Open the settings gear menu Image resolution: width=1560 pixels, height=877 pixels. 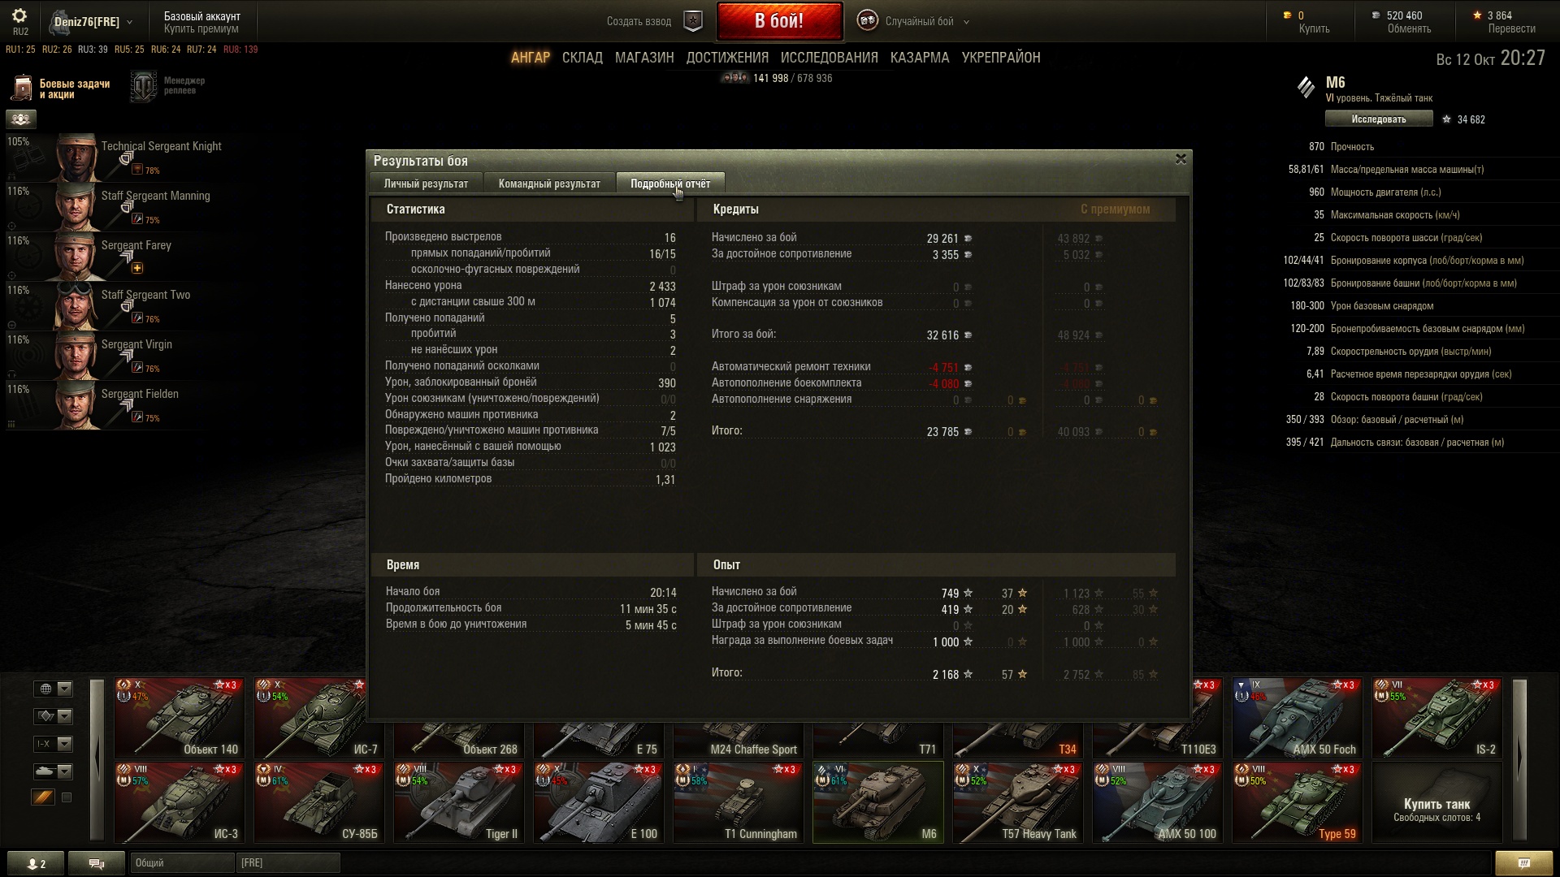19,16
